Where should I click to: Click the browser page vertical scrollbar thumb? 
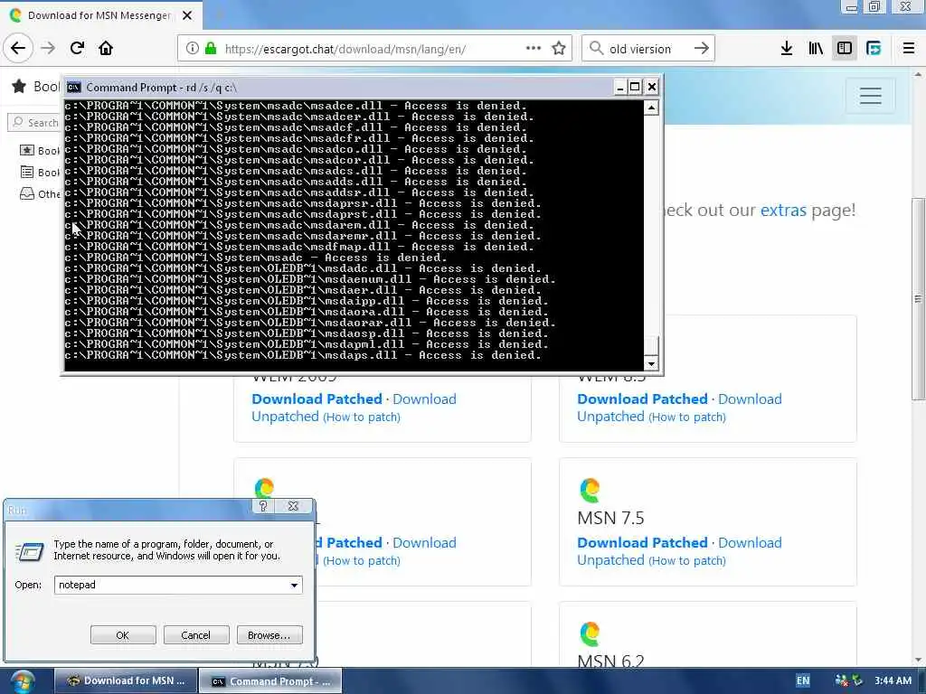coord(918,300)
